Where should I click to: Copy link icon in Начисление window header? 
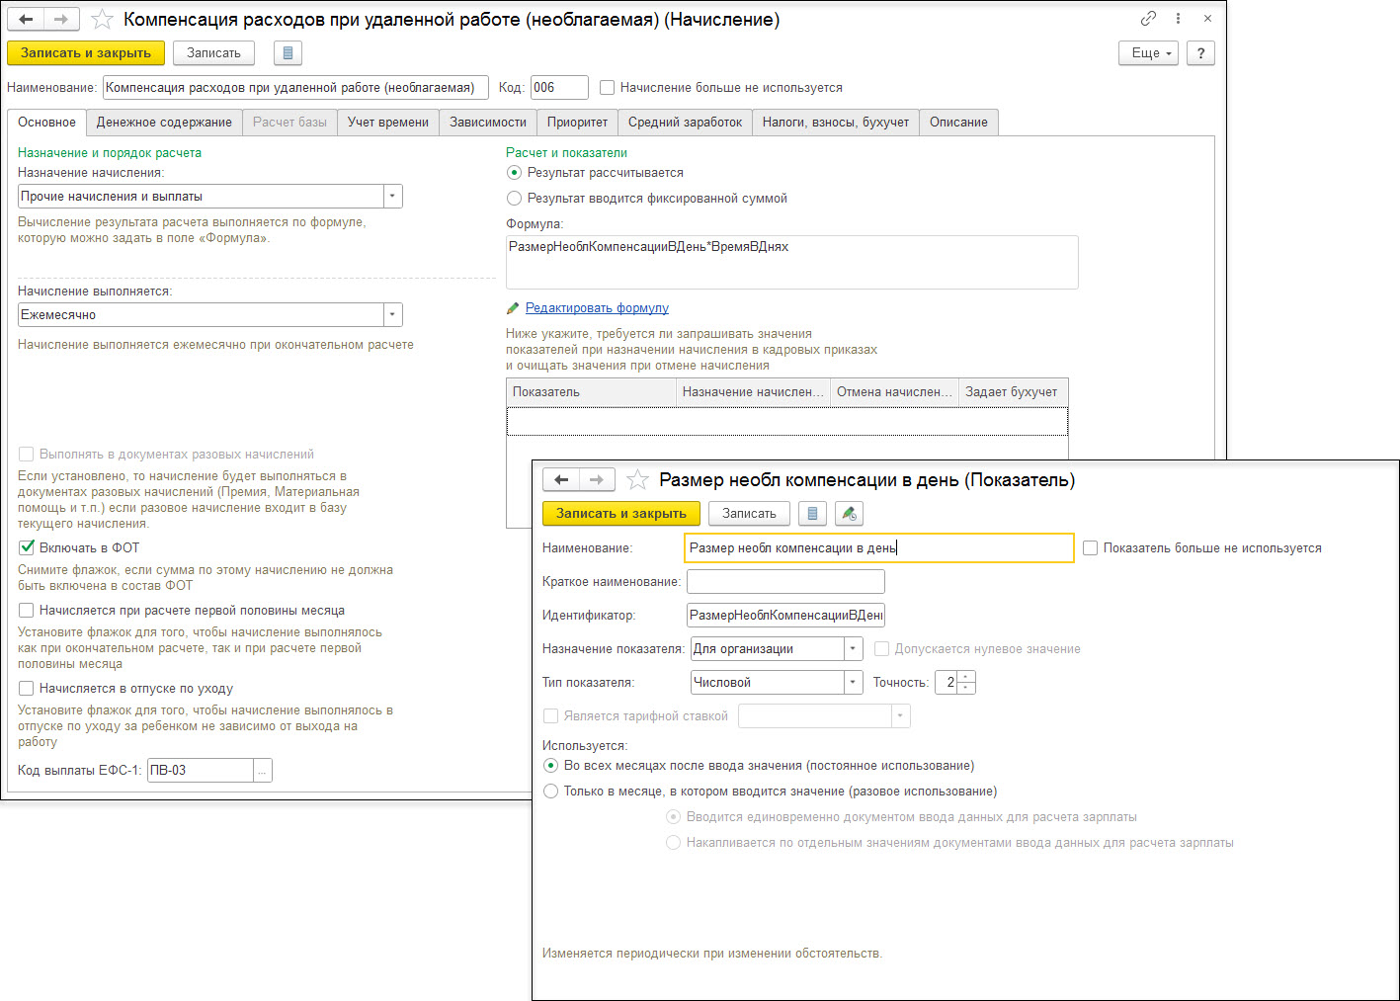(x=1148, y=19)
